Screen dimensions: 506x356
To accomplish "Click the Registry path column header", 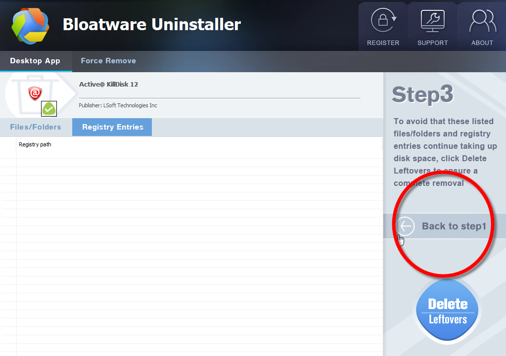I will [x=199, y=144].
